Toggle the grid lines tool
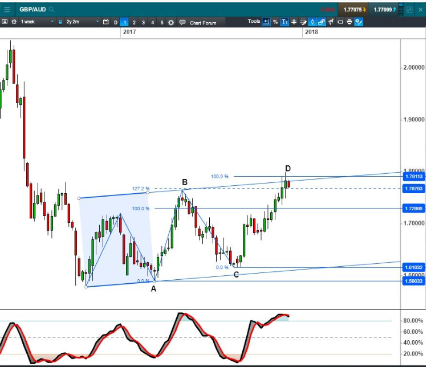Screen dimensions: 427x367 point(294,22)
